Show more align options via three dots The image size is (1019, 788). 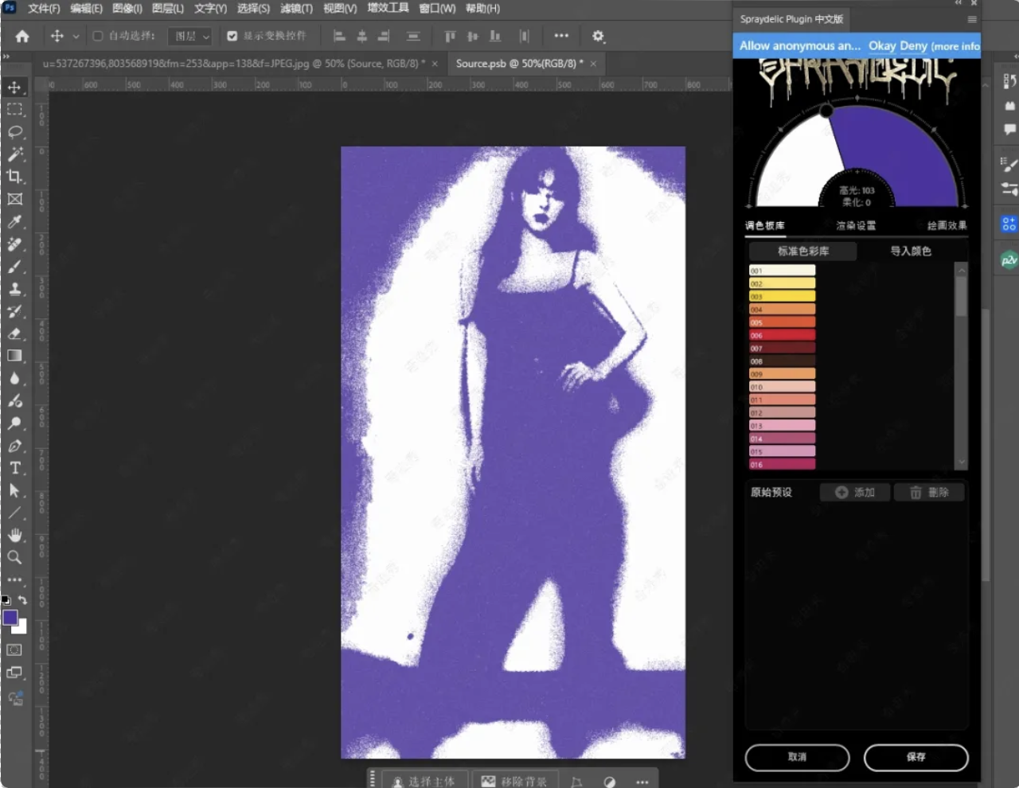[561, 36]
